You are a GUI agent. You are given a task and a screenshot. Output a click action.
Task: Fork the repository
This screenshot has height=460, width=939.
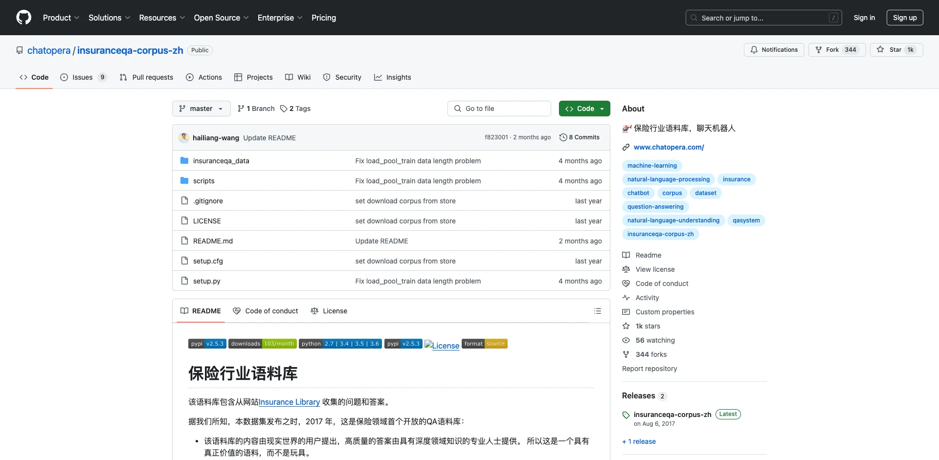pos(837,50)
